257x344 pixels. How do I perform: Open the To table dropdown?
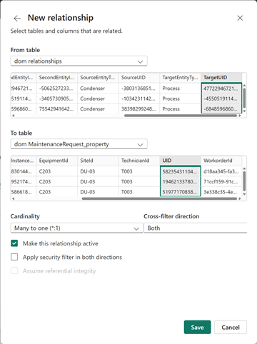tap(79, 144)
